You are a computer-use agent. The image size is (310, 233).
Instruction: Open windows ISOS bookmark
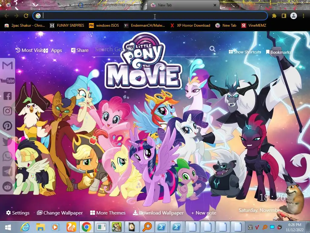104,25
